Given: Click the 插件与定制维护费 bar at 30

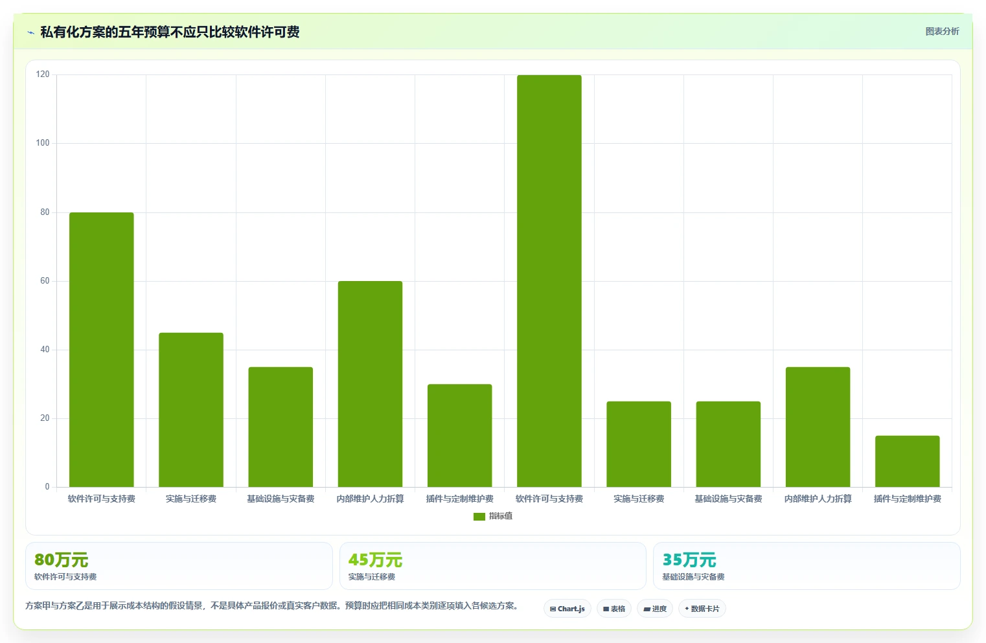Looking at the screenshot, I should [460, 436].
